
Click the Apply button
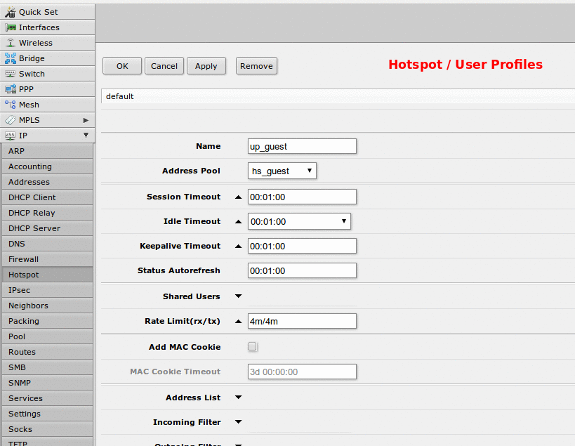206,66
